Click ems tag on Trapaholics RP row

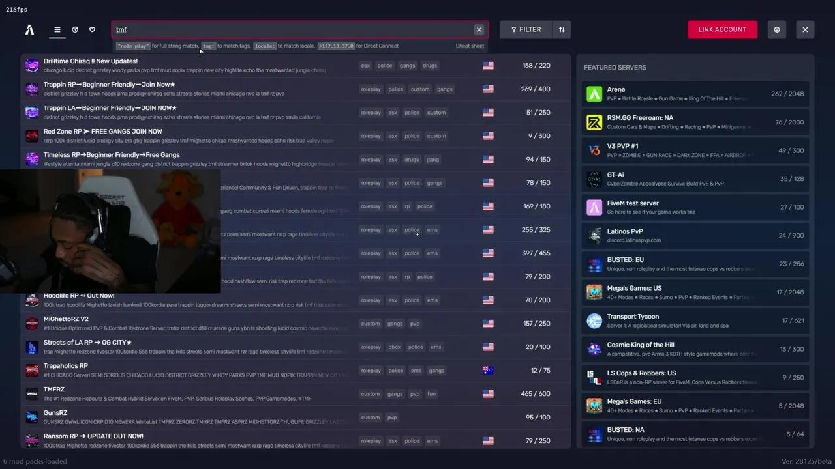pyautogui.click(x=416, y=370)
